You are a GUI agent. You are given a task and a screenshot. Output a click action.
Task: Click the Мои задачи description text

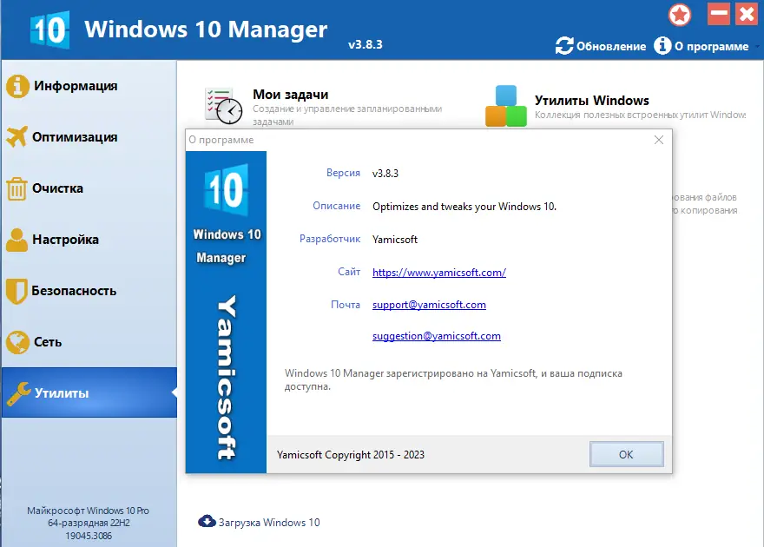[x=347, y=115]
